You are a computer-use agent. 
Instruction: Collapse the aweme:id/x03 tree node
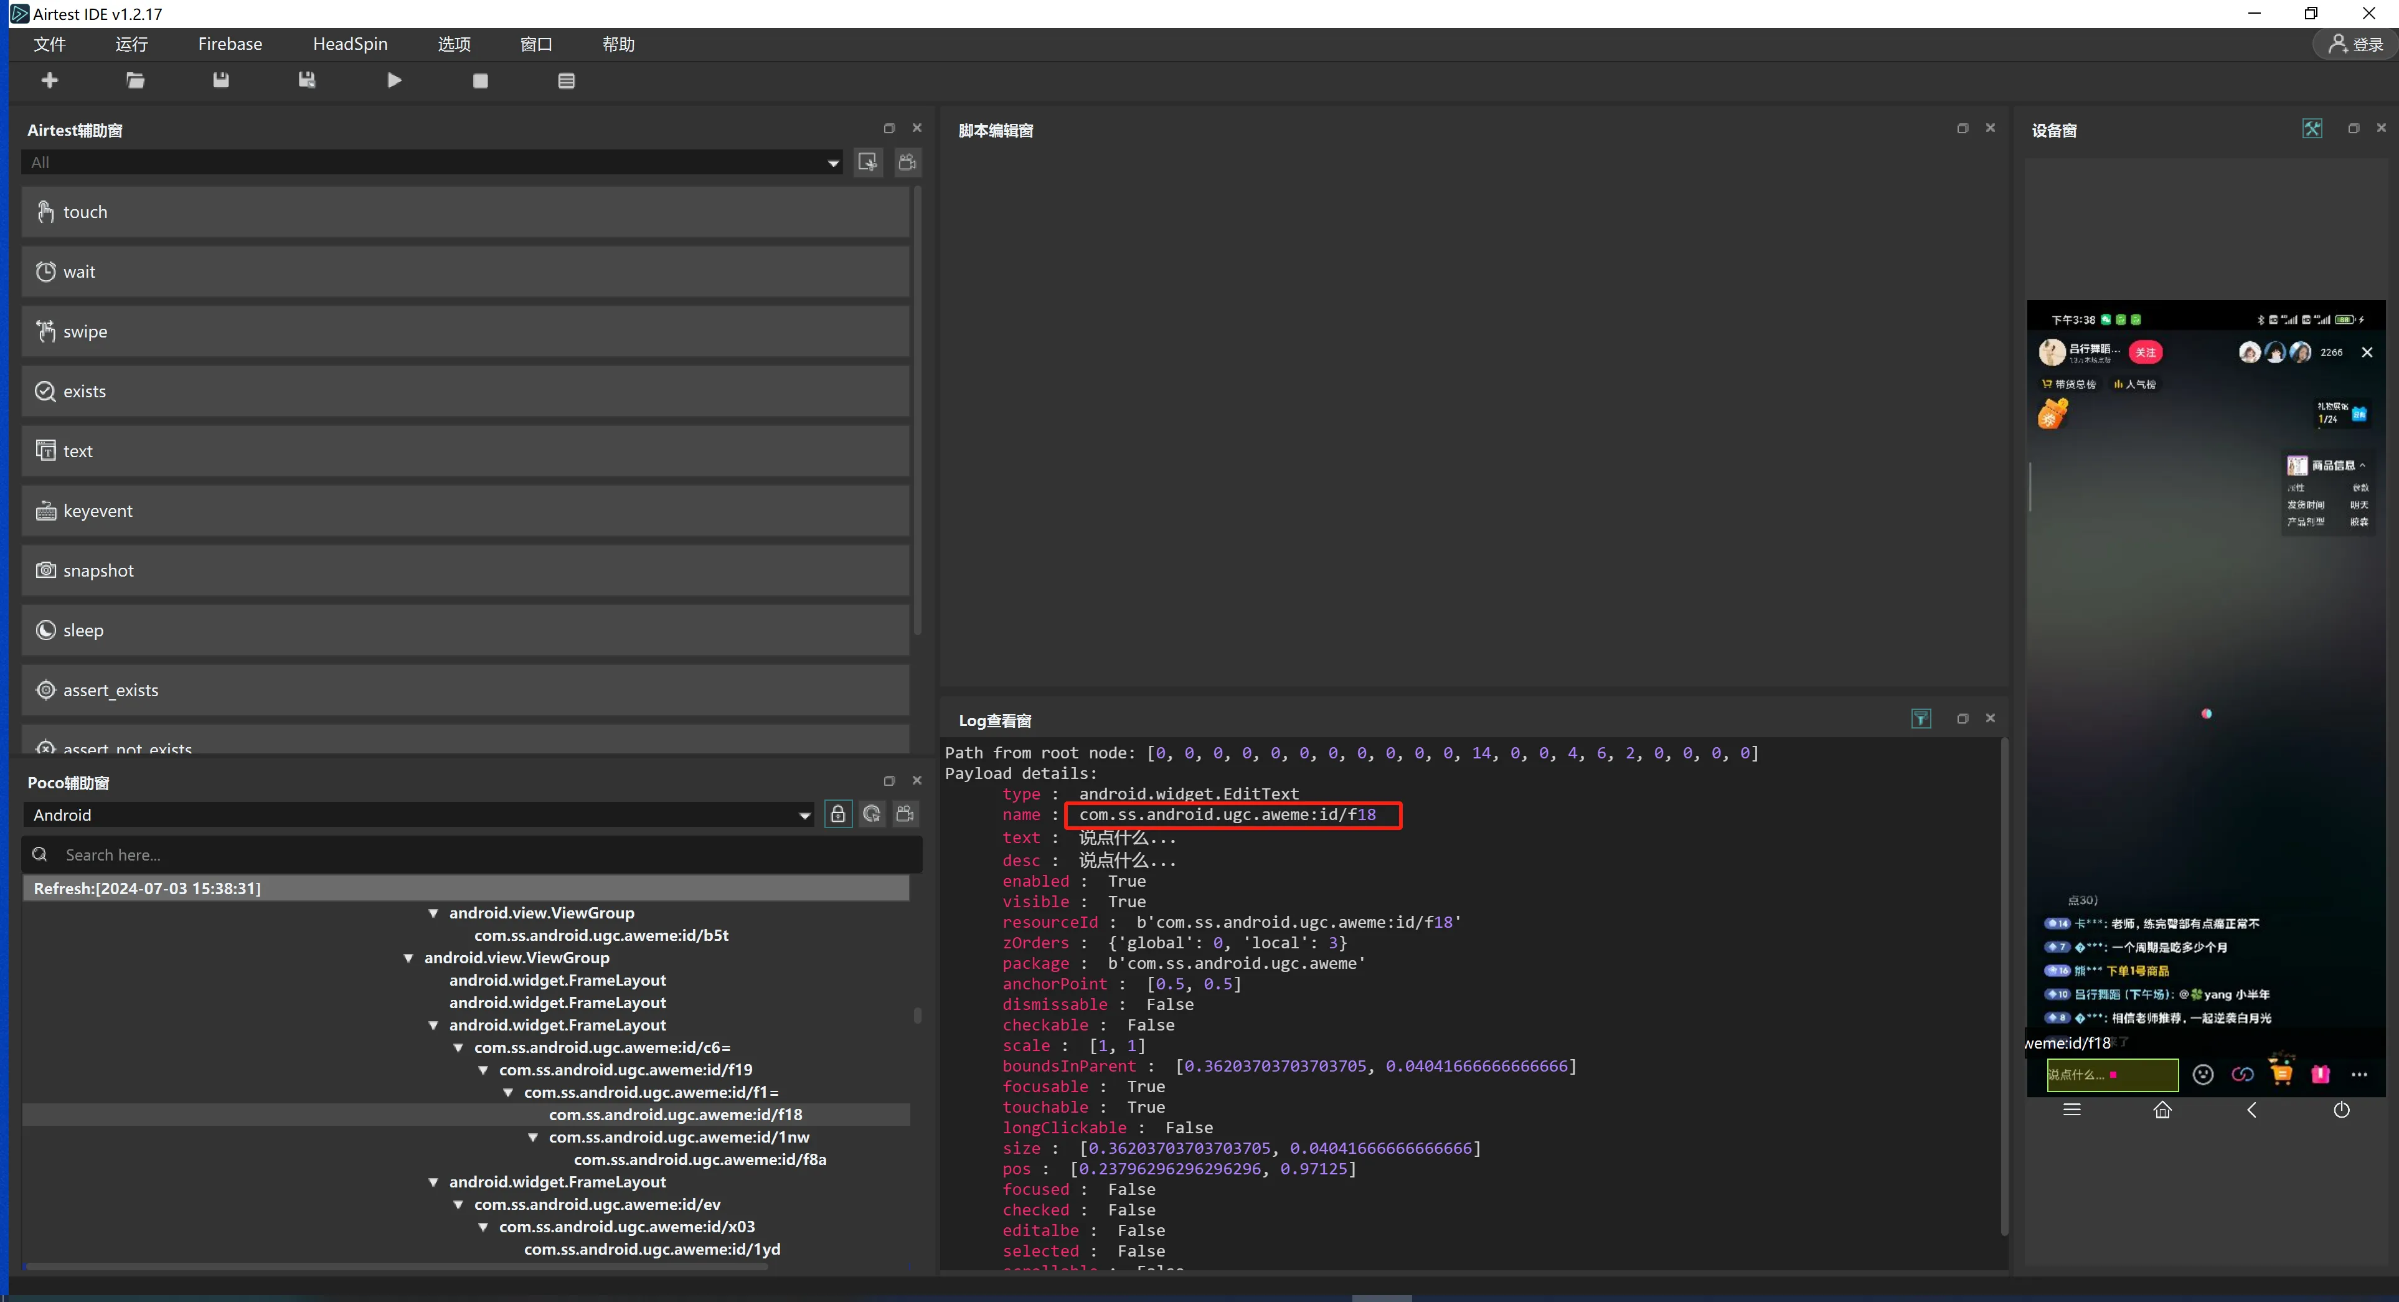point(483,1227)
